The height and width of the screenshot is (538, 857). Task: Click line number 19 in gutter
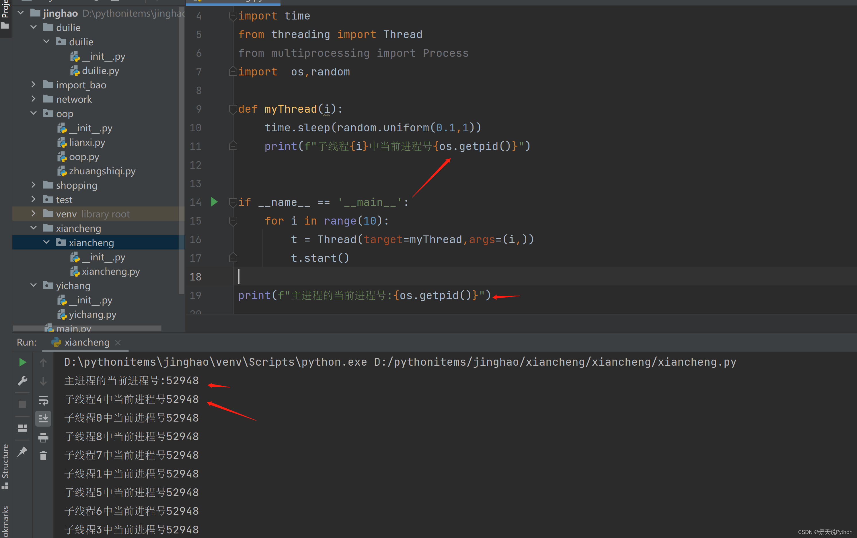tap(196, 295)
